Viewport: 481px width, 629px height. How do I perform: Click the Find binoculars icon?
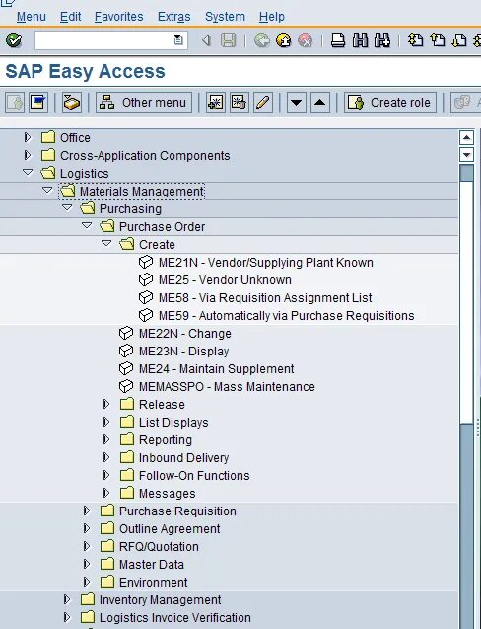tap(360, 40)
